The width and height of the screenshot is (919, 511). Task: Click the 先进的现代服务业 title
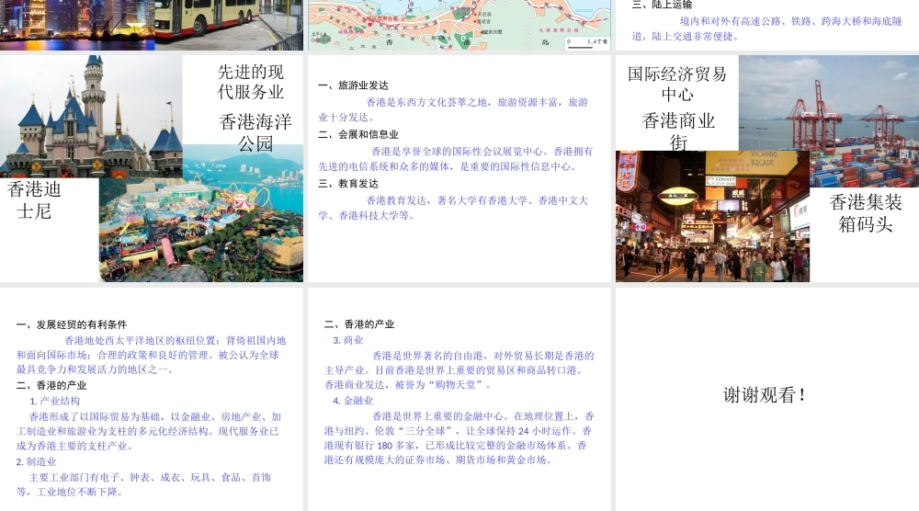point(251,82)
